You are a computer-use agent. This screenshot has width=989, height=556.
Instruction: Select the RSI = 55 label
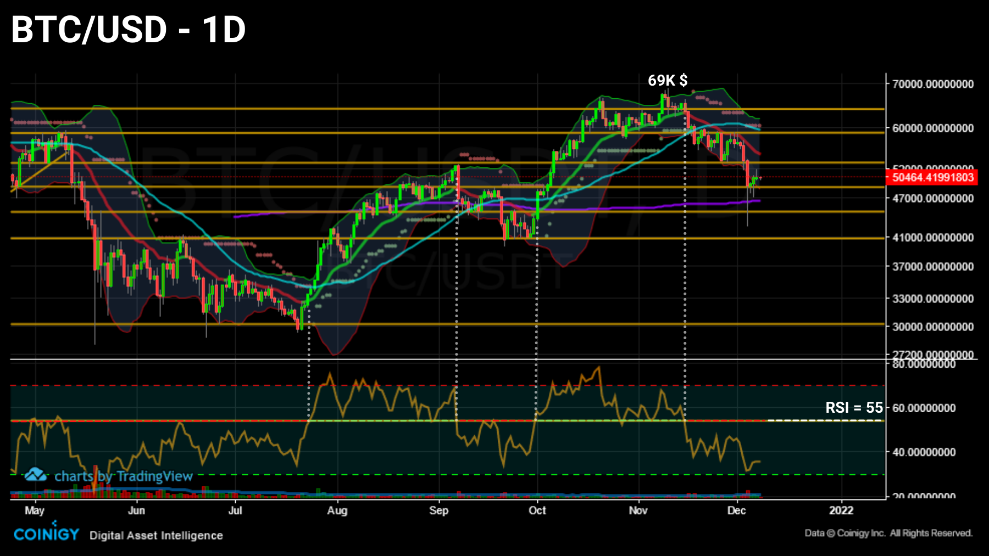pyautogui.click(x=855, y=408)
